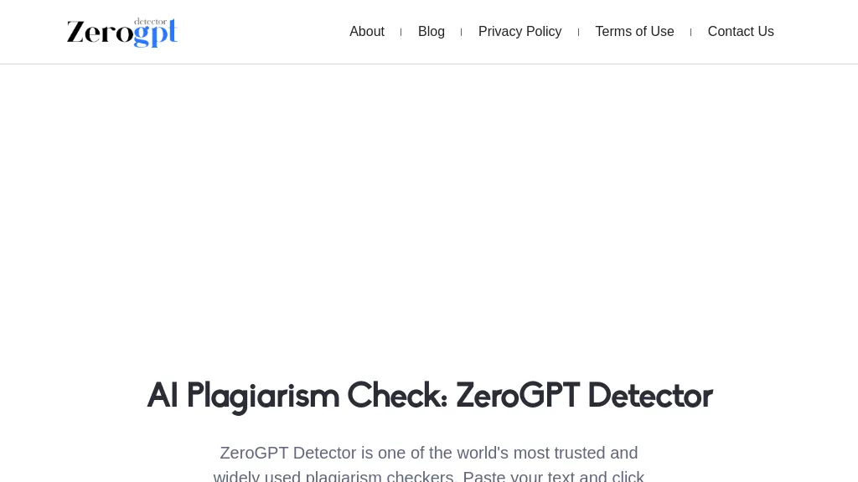Click the separator between Blog and Privacy Policy

[x=461, y=32]
